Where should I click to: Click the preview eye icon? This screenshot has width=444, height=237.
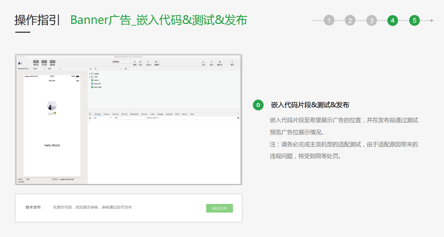tap(140, 62)
